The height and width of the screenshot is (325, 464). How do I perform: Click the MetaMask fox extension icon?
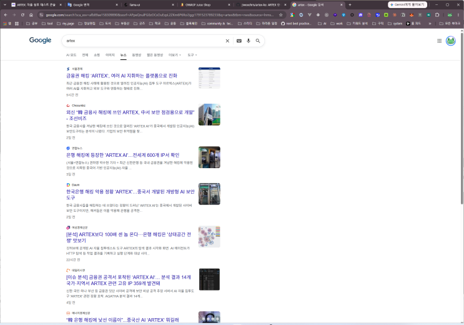click(412, 15)
